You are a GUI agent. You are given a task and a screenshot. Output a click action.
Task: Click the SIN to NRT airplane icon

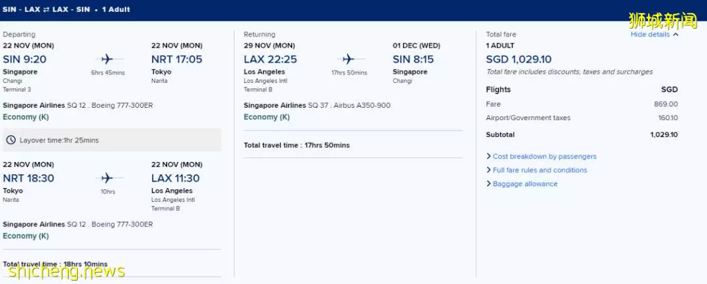[107, 59]
